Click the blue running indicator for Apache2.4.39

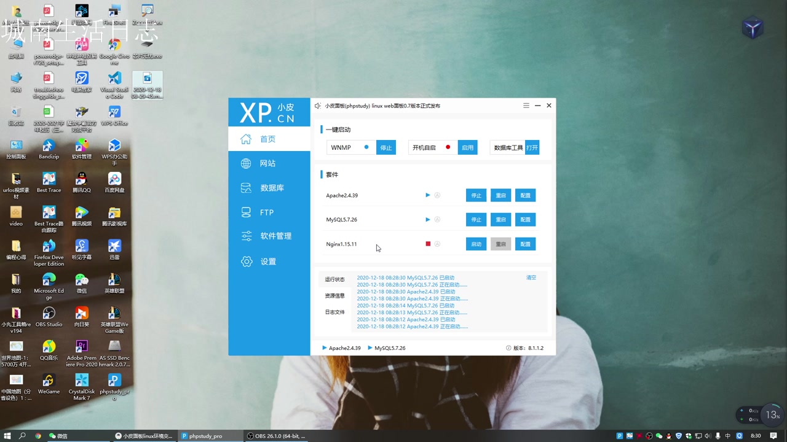428,195
